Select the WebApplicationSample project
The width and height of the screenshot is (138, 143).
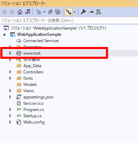coord(39,34)
